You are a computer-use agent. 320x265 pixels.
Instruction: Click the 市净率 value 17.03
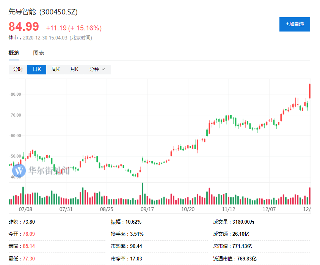(x=136, y=259)
